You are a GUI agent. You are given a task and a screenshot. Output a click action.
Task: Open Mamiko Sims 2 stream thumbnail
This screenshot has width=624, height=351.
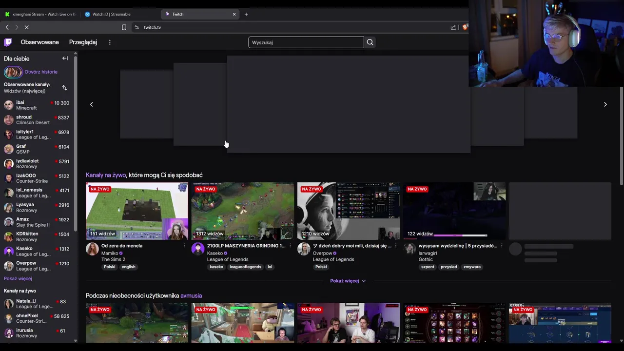[x=137, y=211]
